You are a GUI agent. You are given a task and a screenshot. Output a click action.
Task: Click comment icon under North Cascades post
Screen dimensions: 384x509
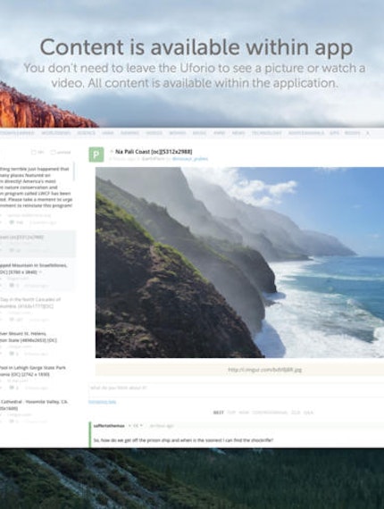click(12, 320)
